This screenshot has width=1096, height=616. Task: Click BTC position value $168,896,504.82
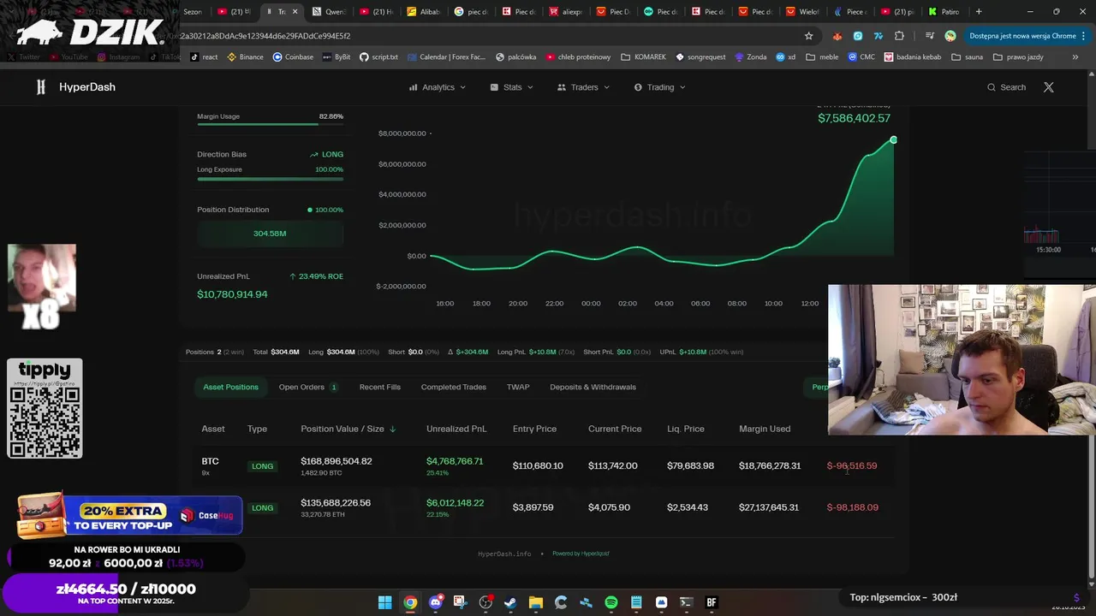337,461
